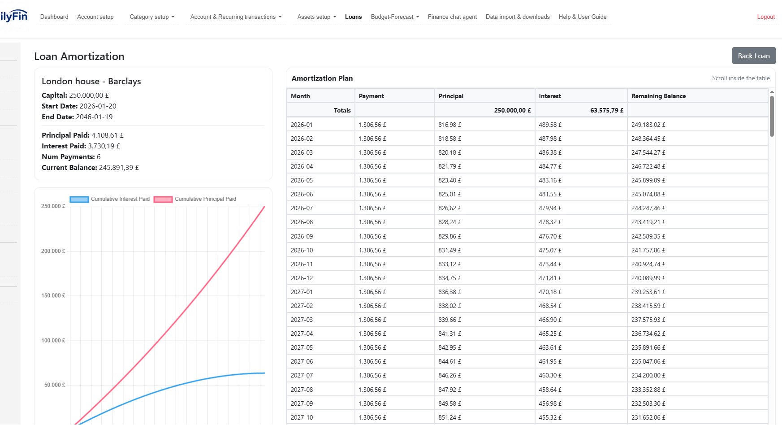Click the Logout link

[x=766, y=17]
